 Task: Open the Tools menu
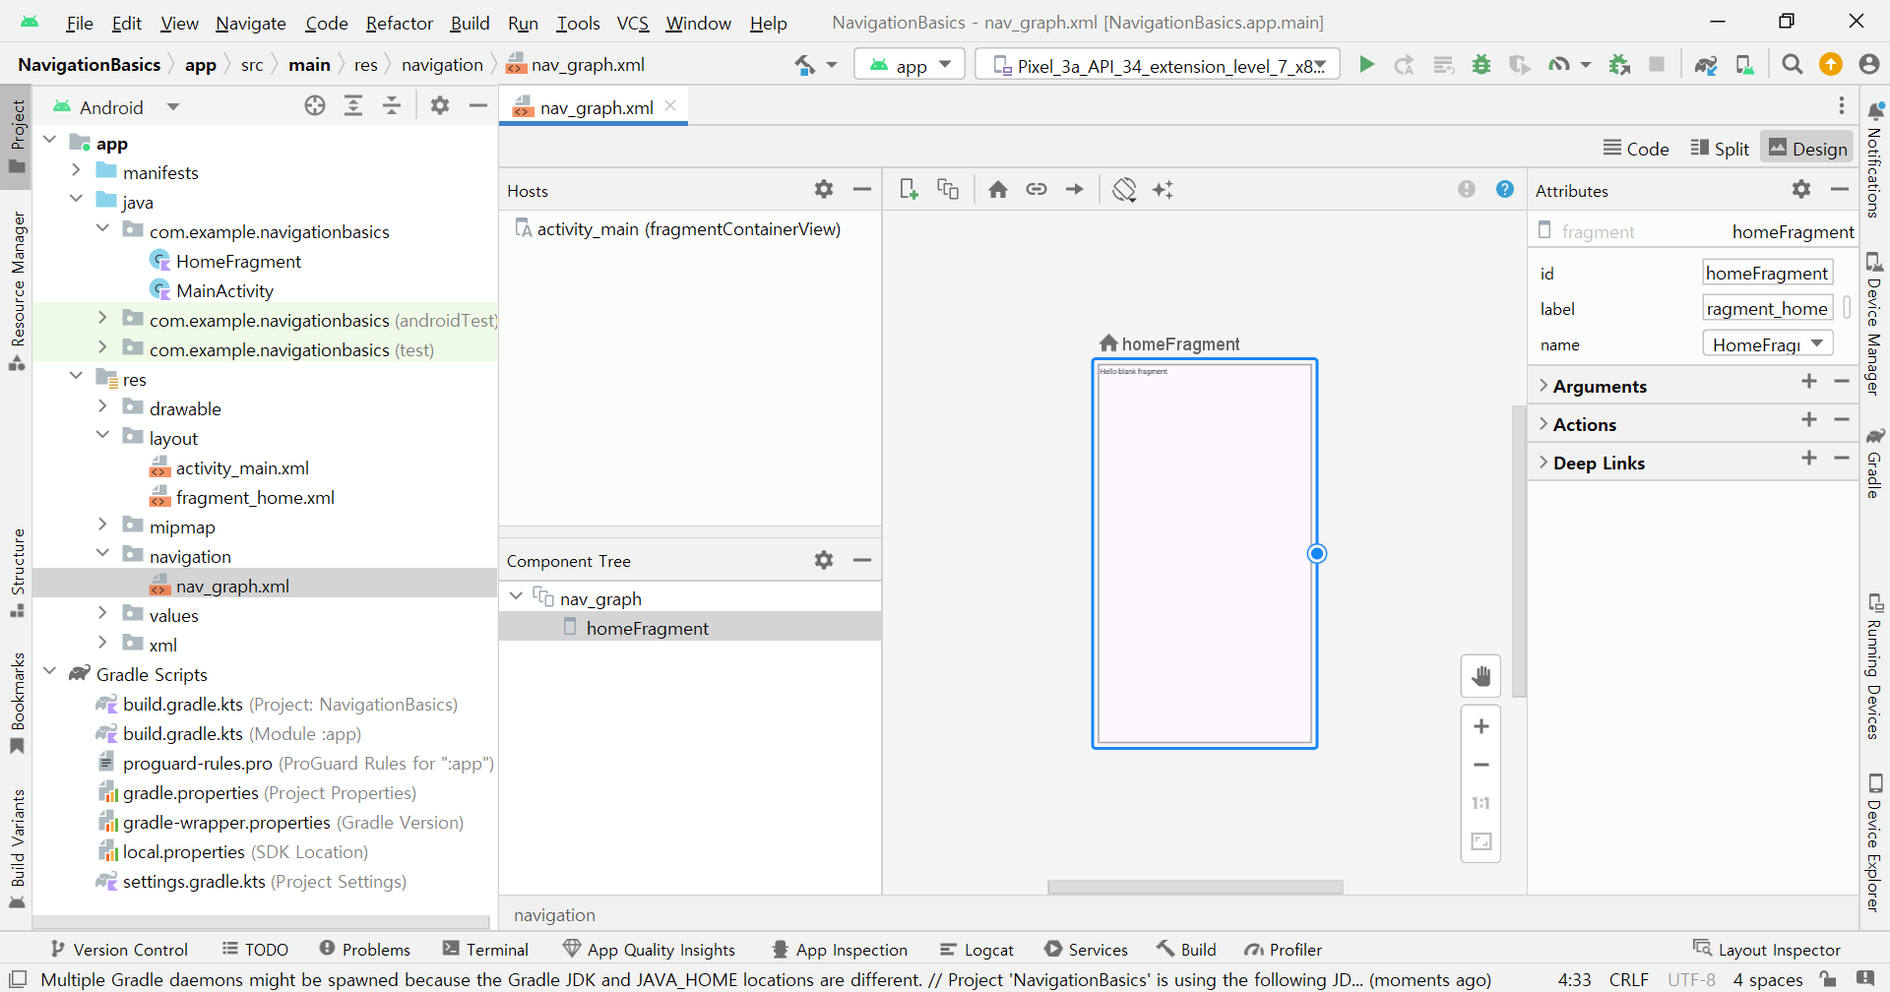pos(578,23)
